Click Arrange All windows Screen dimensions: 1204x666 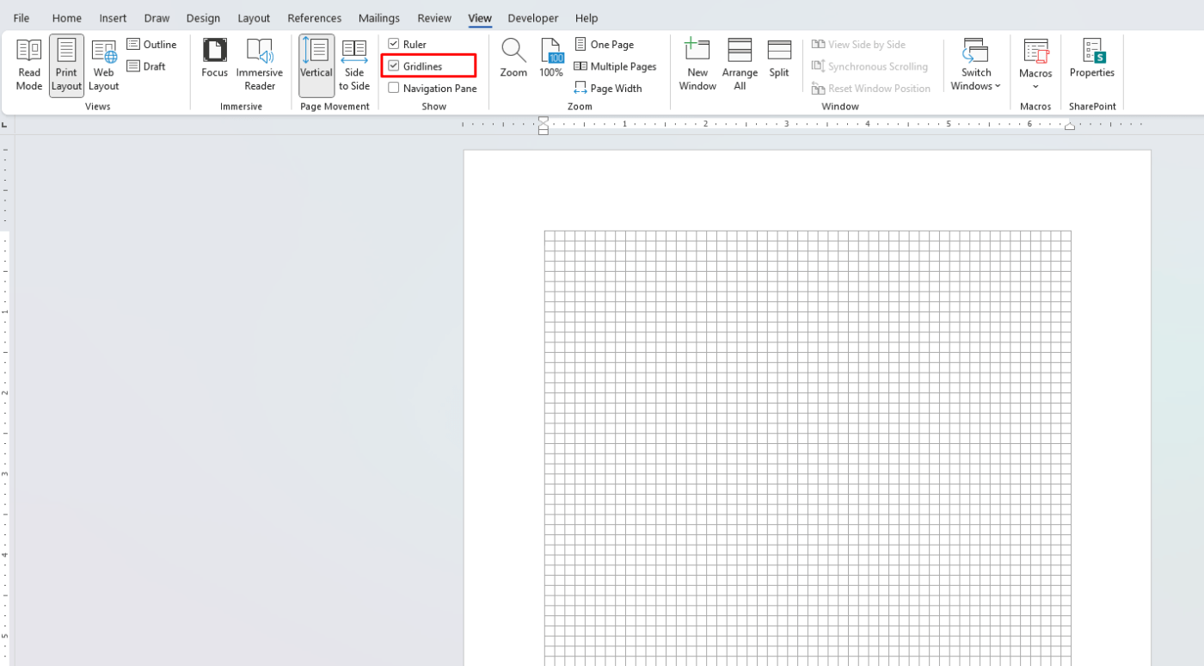(740, 65)
